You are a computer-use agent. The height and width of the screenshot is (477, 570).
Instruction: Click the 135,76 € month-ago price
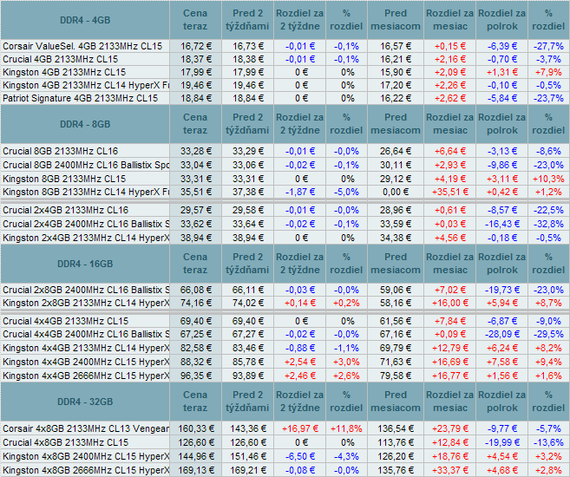tap(396, 470)
